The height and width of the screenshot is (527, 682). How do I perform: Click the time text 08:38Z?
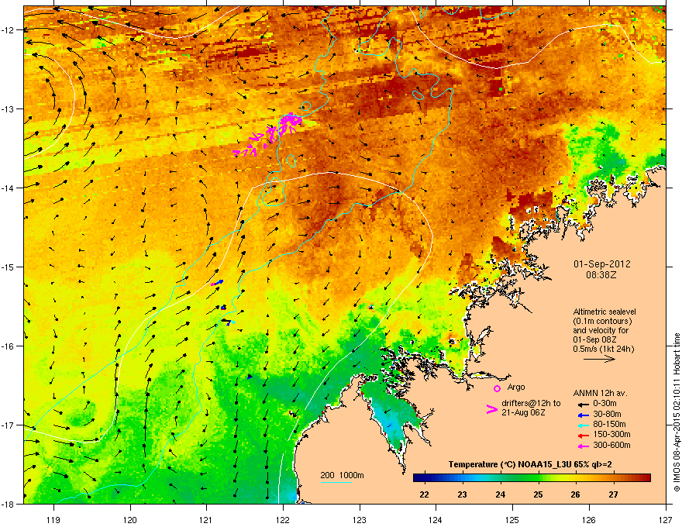[601, 275]
